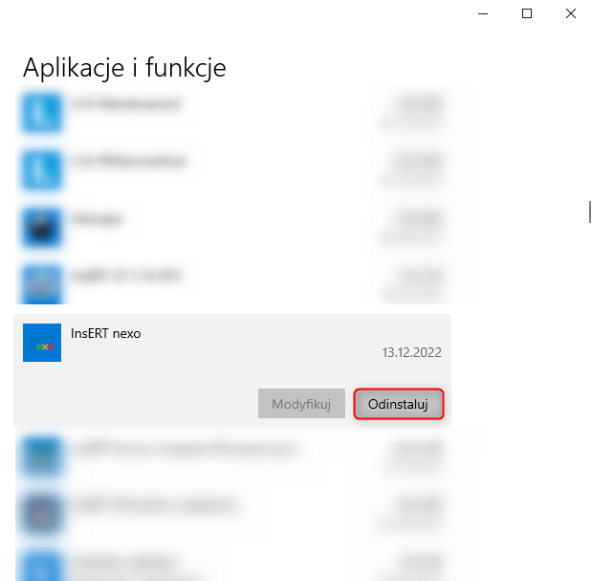Maximize the settings window
The width and height of the screenshot is (592, 581).
pyautogui.click(x=527, y=13)
